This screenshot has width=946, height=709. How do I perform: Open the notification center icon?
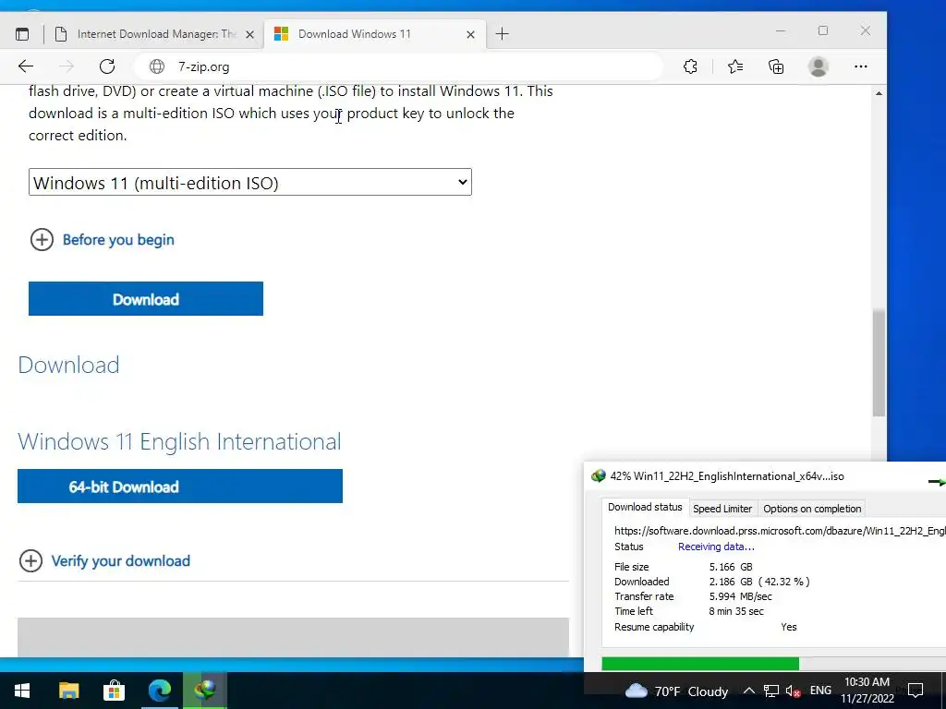916,691
